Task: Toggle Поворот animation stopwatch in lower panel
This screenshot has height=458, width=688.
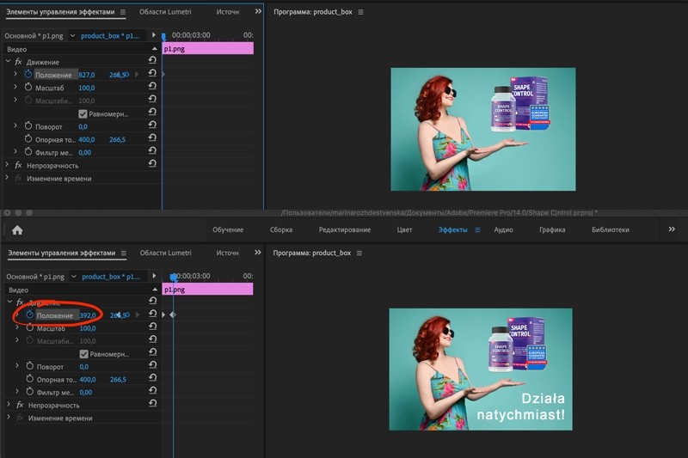Action: (x=30, y=366)
